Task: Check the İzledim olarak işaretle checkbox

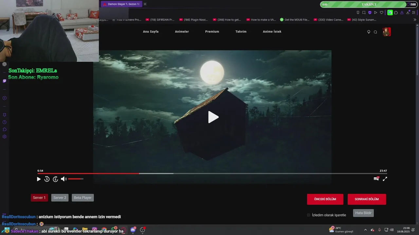Action: 308,215
